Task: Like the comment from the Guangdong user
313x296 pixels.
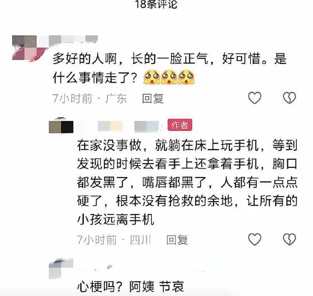Action: click(255, 98)
